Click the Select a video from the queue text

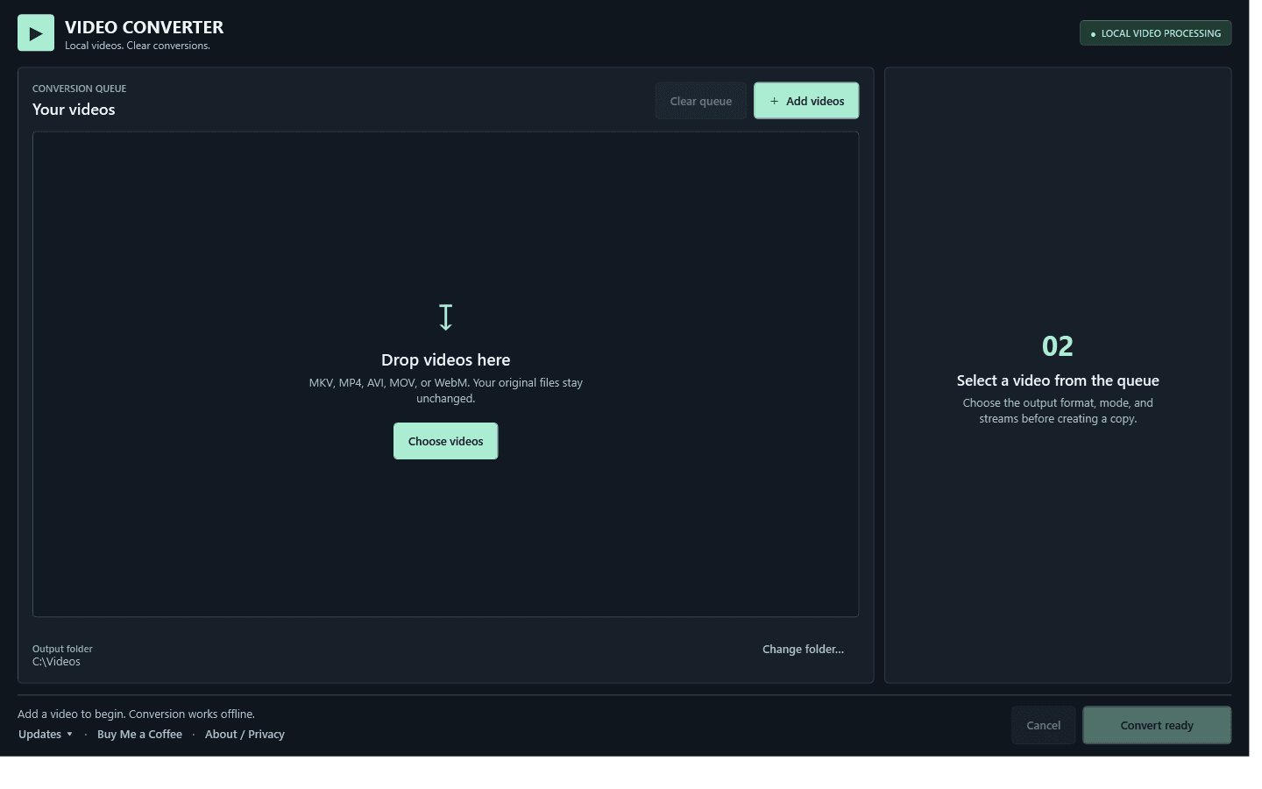pos(1058,380)
